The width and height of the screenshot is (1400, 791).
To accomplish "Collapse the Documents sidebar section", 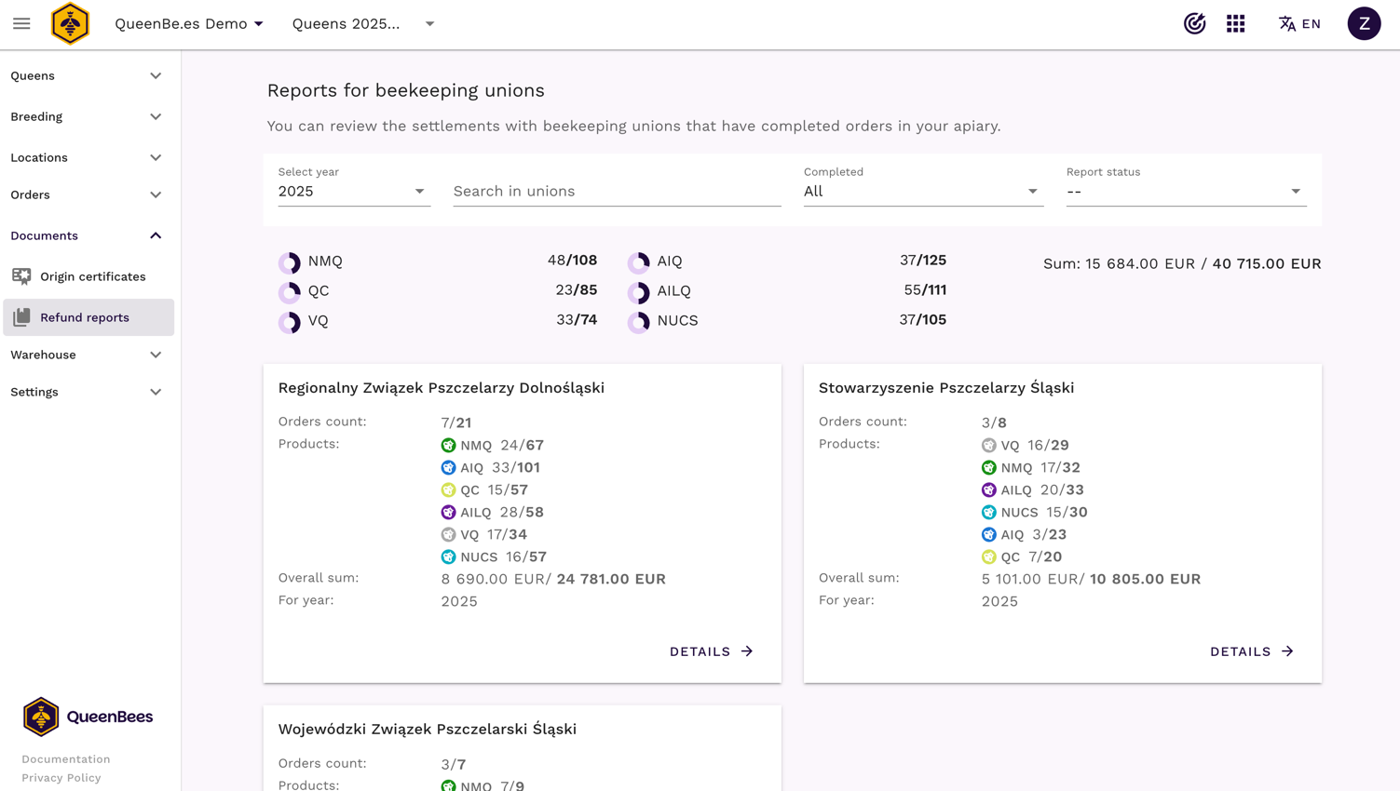I will click(86, 236).
